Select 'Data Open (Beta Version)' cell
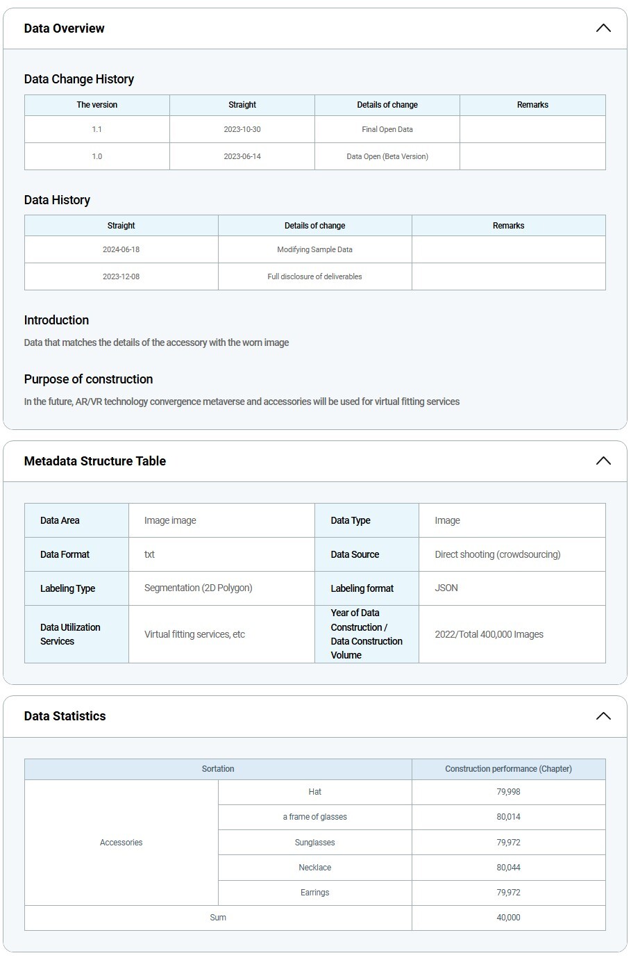The image size is (631, 960). 387,156
